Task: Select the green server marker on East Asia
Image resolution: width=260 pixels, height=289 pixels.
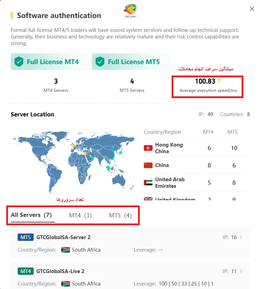Action: click(113, 151)
